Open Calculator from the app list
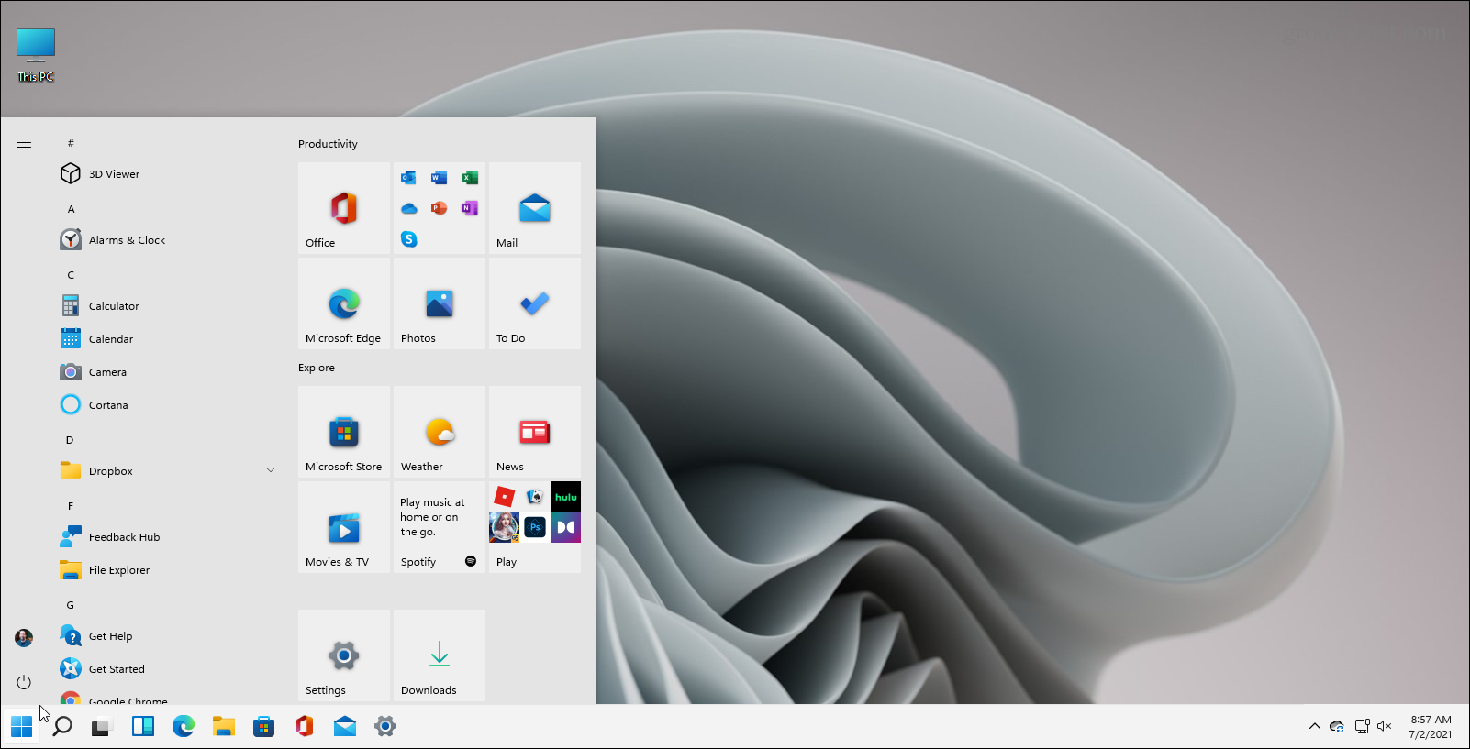This screenshot has height=749, width=1470. (168, 306)
